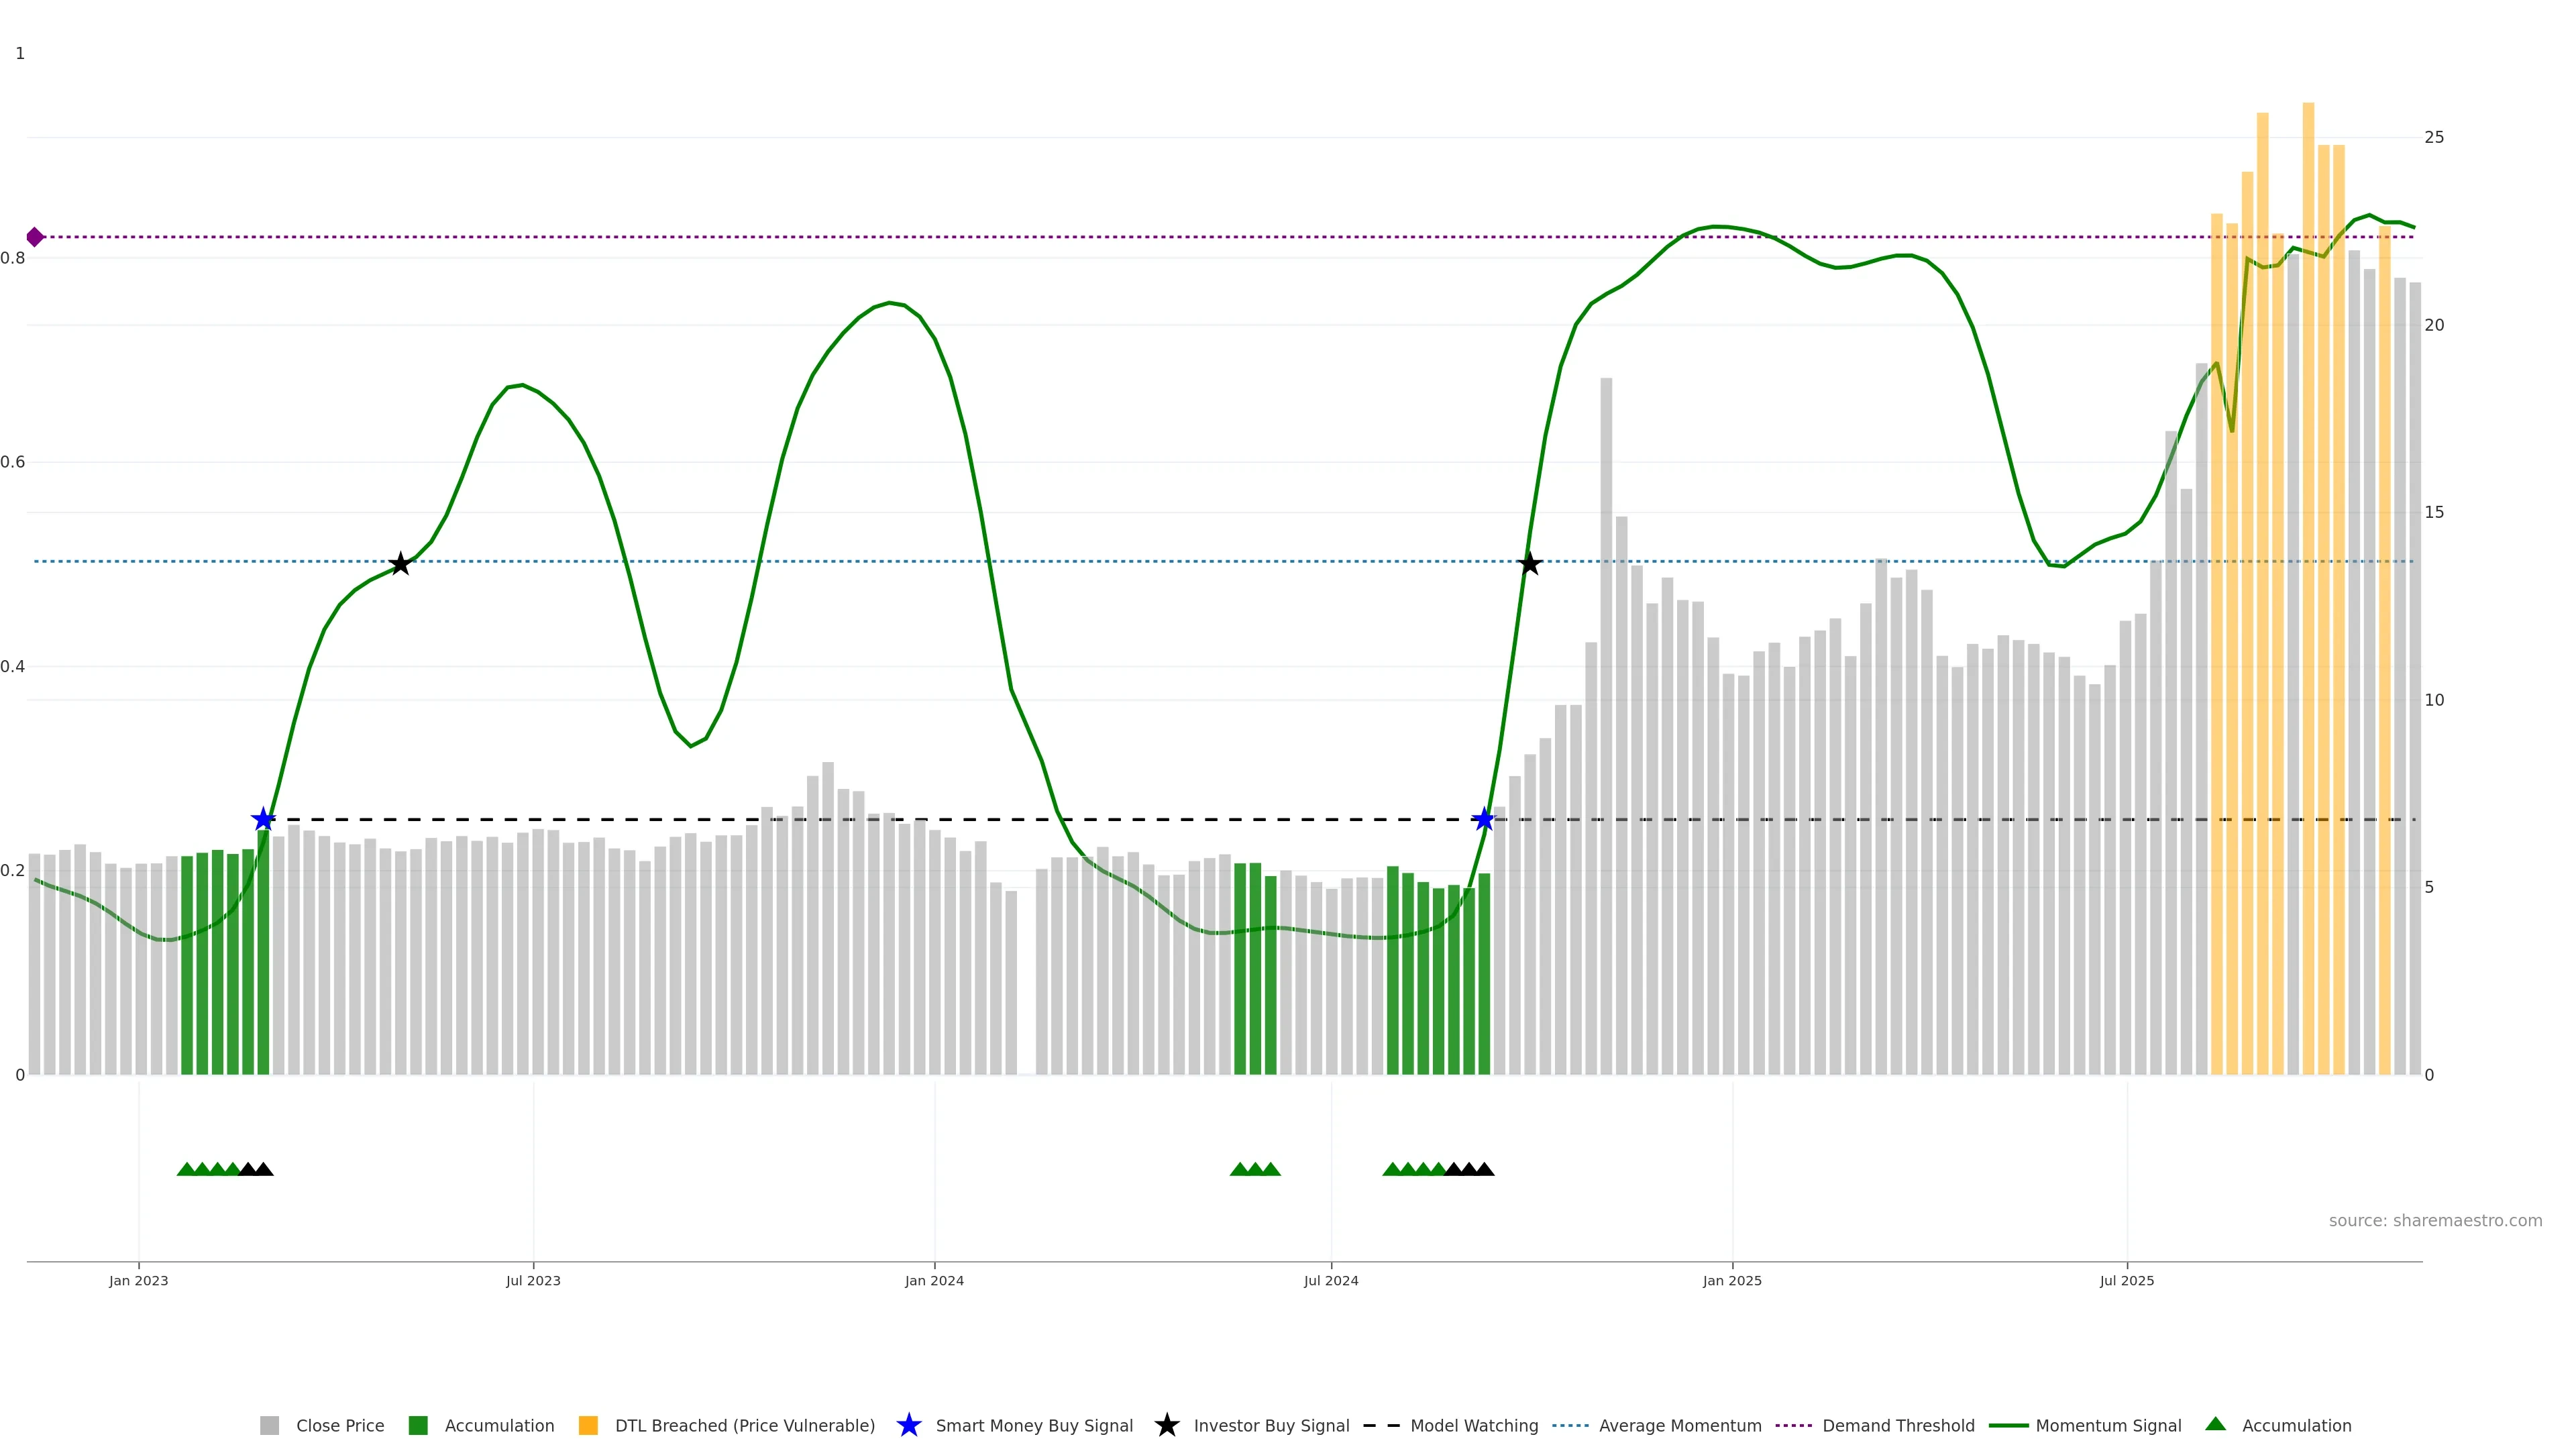
Task: Click the black star marker in late 2024
Action: click(1529, 564)
